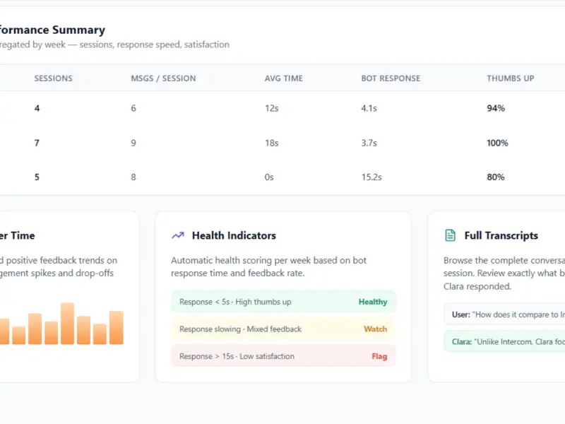Click the 7 sessions table cell
Image resolution: width=565 pixels, height=424 pixels.
click(37, 143)
